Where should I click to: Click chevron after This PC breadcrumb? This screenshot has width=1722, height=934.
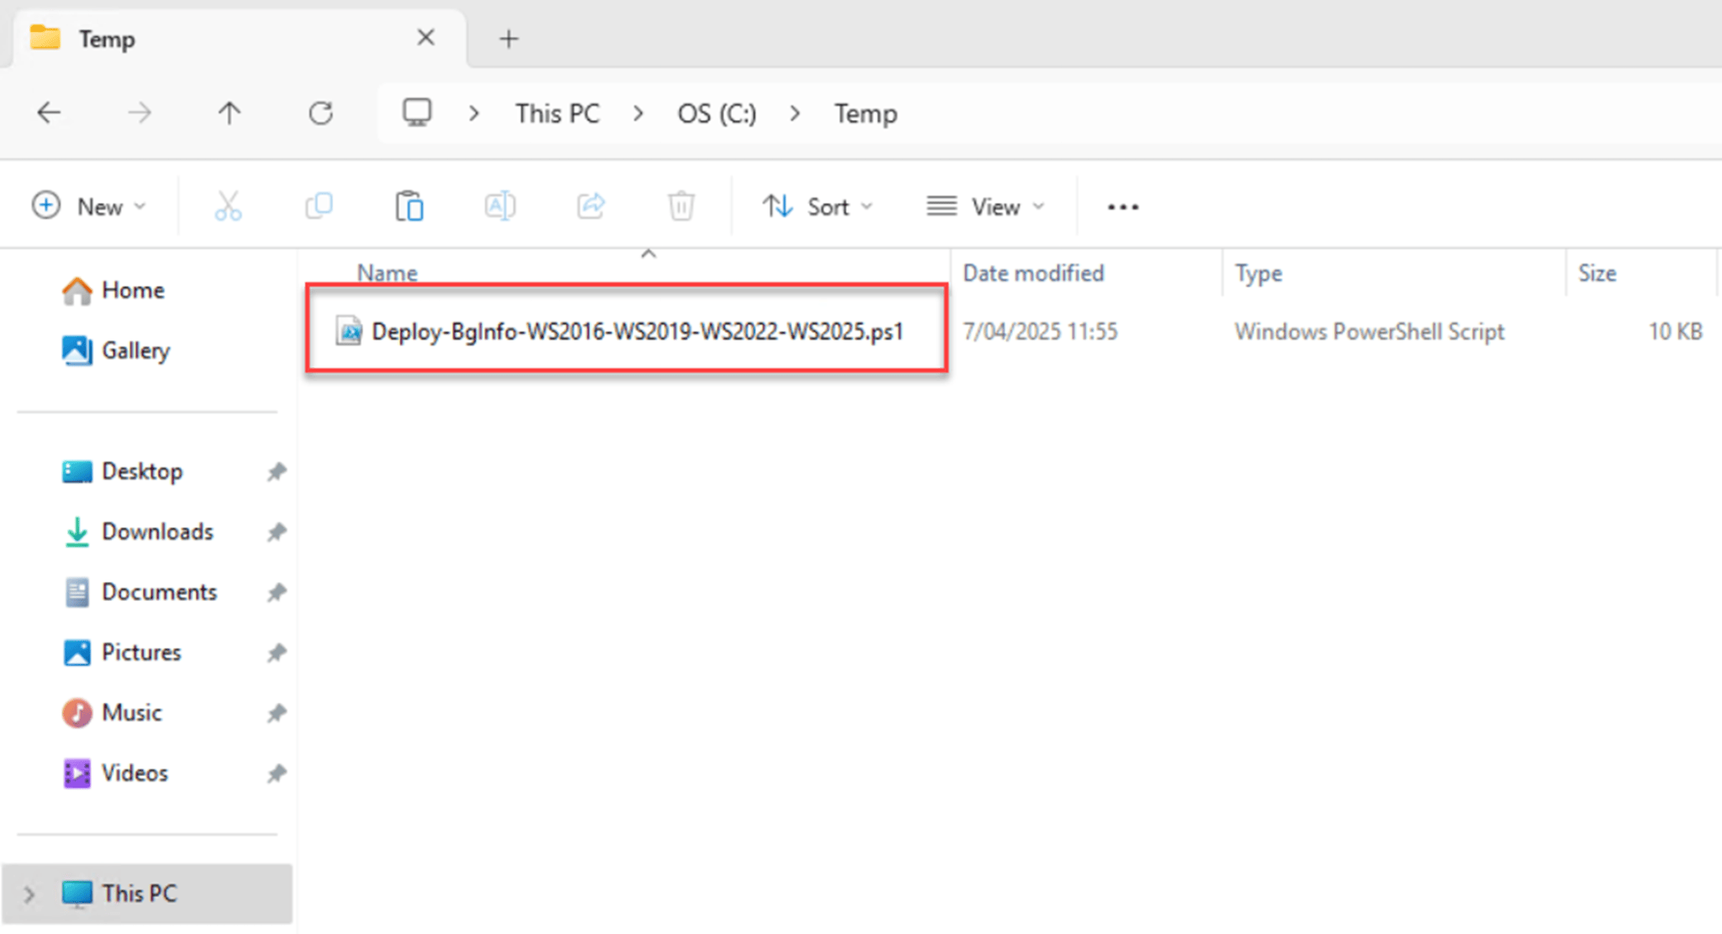pos(639,113)
